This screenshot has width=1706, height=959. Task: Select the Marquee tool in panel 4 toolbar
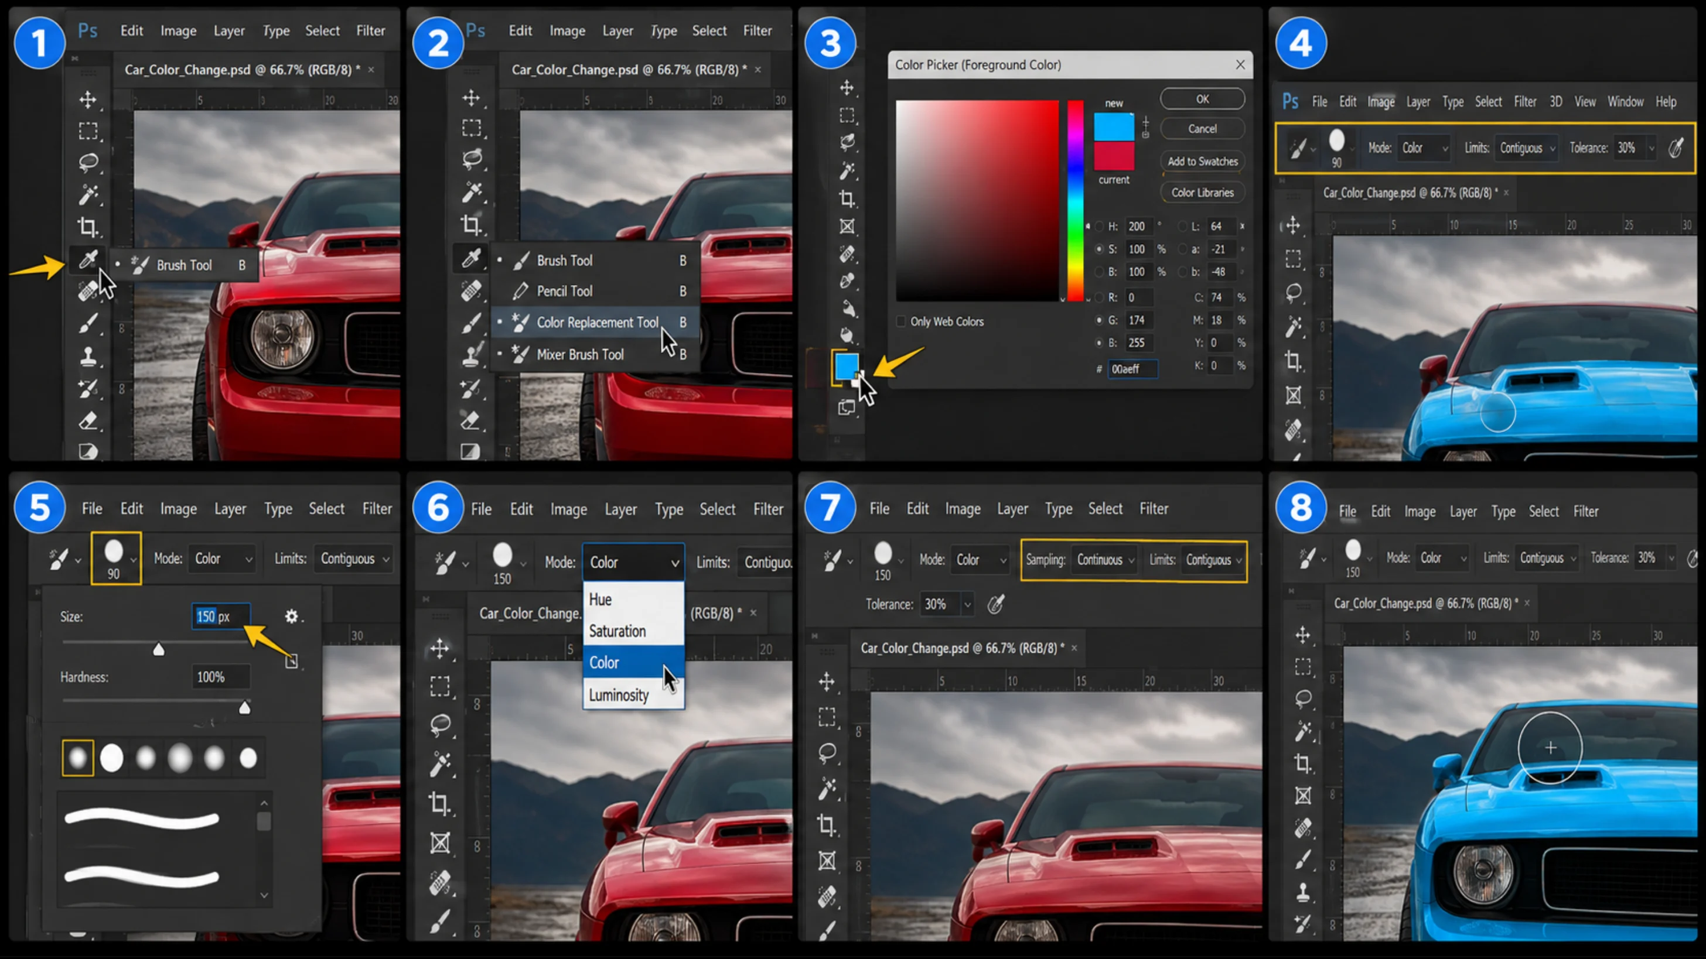[x=1294, y=259]
